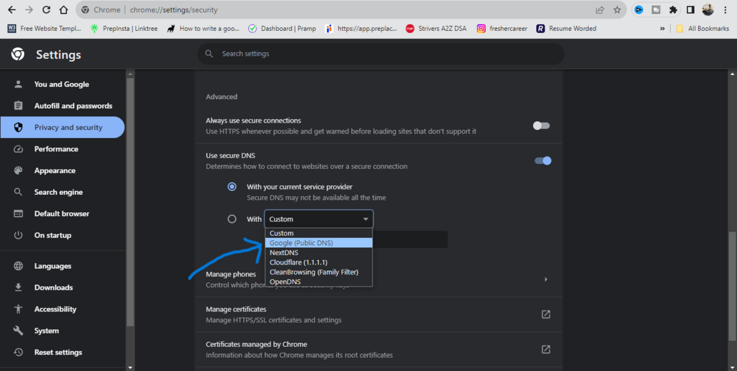Screen dimensions: 737x371
Task: Click the Downloads arrow icon
Action: pyautogui.click(x=18, y=287)
